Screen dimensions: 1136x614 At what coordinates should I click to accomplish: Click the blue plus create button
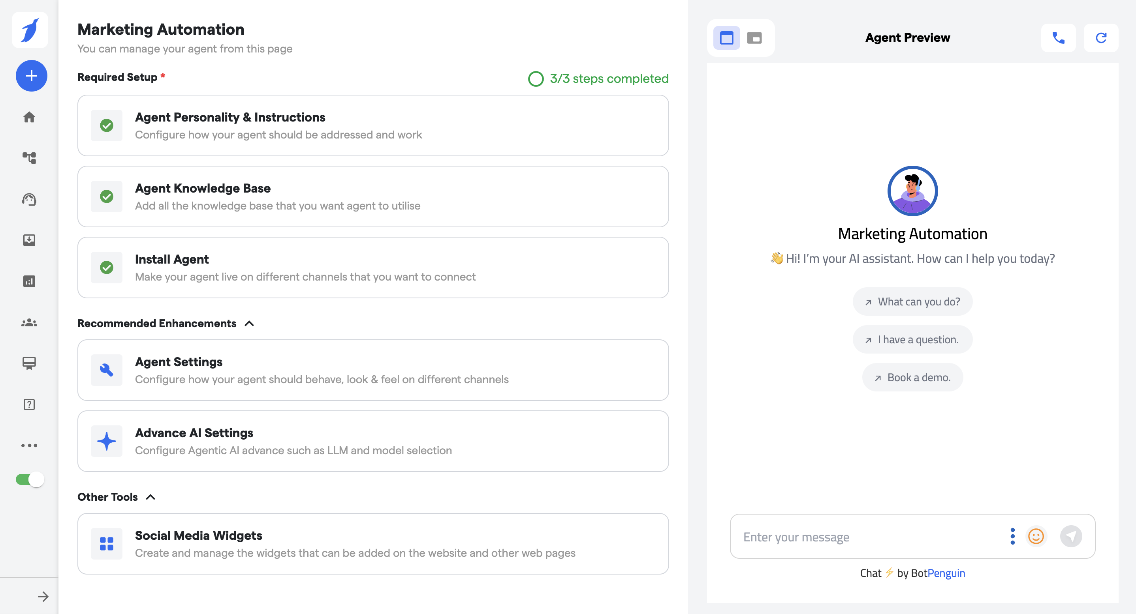(x=31, y=76)
